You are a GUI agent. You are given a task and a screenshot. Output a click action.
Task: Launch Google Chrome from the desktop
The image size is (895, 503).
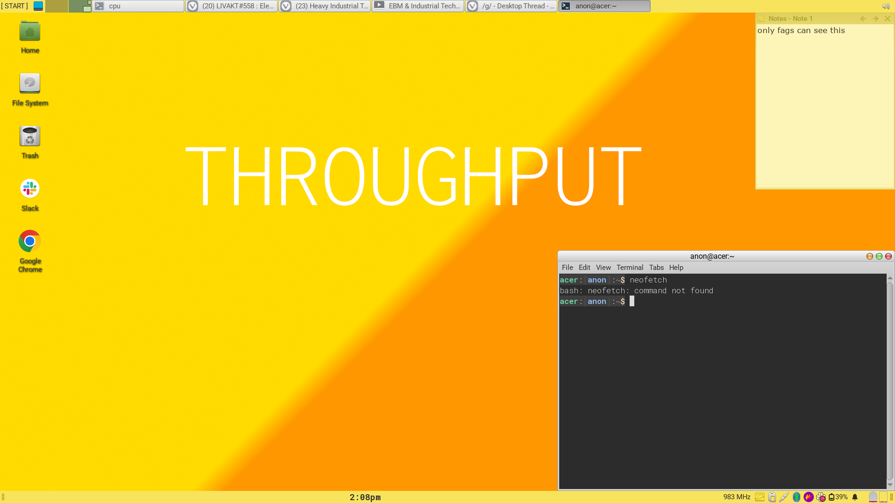coord(30,251)
